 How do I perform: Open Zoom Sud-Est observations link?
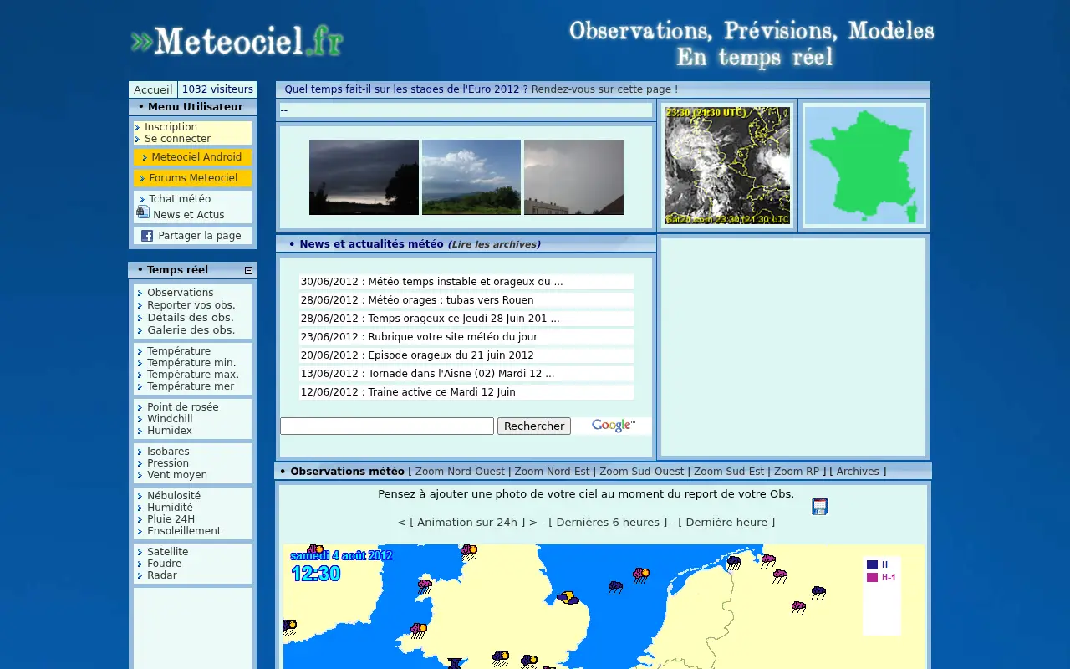(729, 472)
